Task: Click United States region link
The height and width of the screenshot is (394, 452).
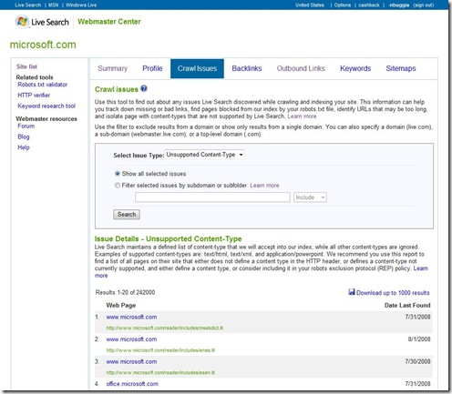Action: [310, 5]
